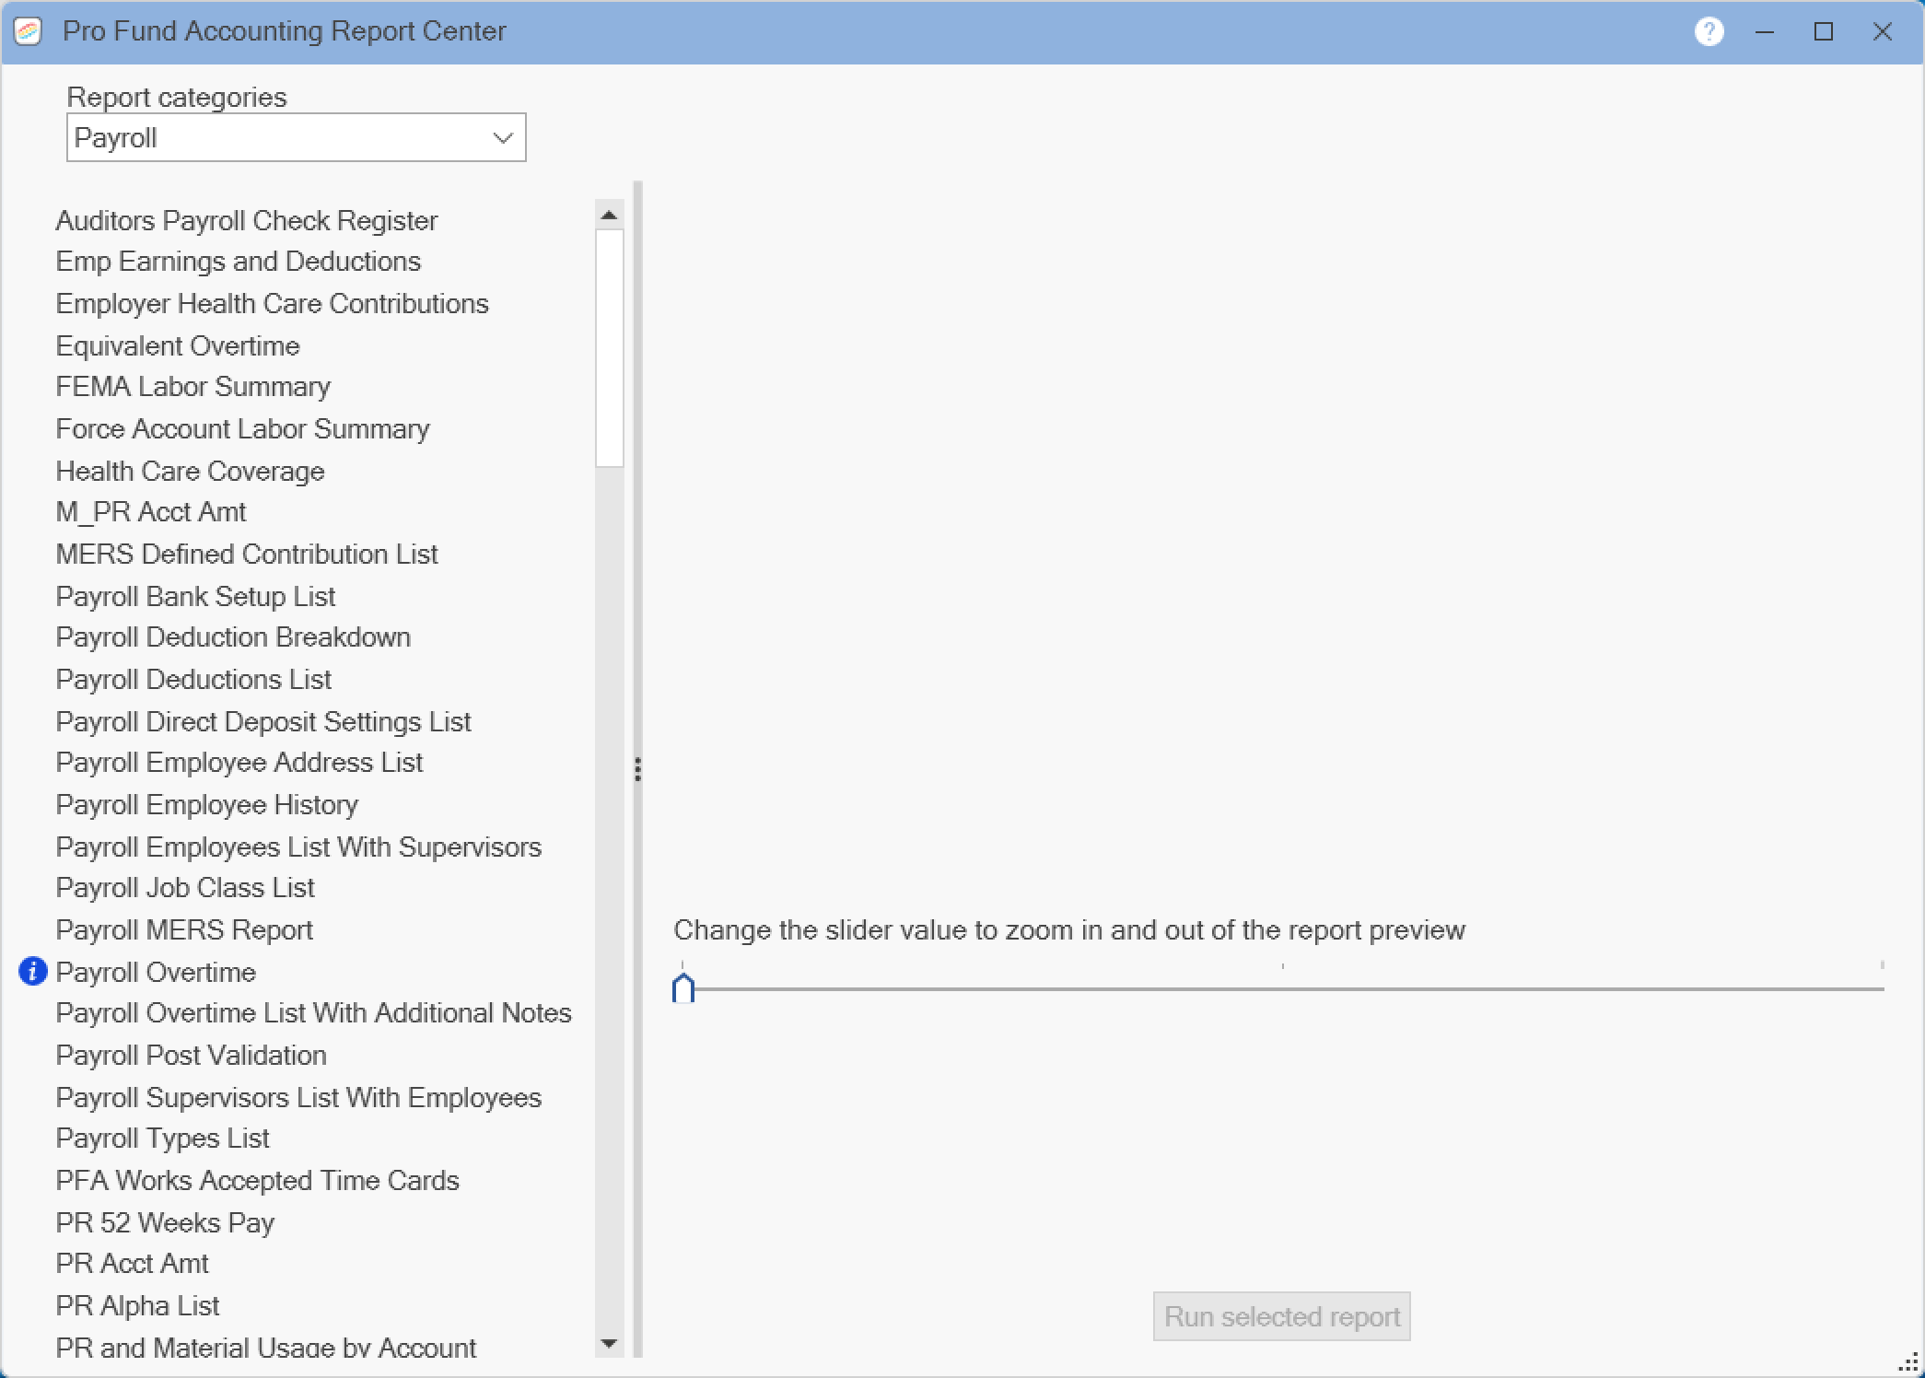Choose the FEMA Labor Summary report
The image size is (1925, 1378).
click(192, 387)
